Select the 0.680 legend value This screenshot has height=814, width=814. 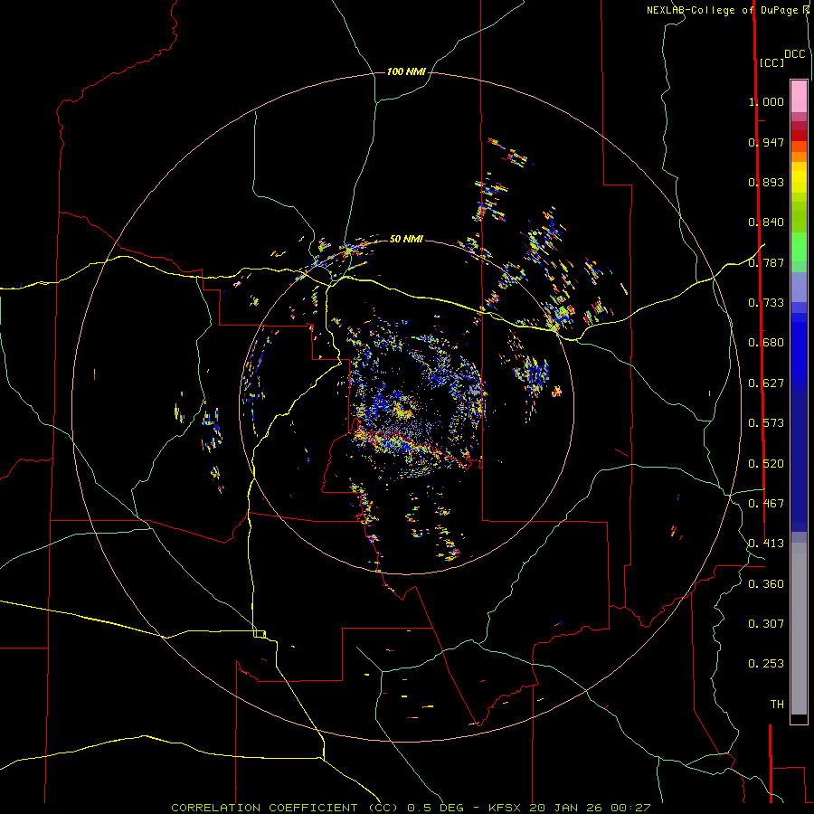pos(766,343)
